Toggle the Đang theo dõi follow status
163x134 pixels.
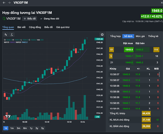click(50, 19)
